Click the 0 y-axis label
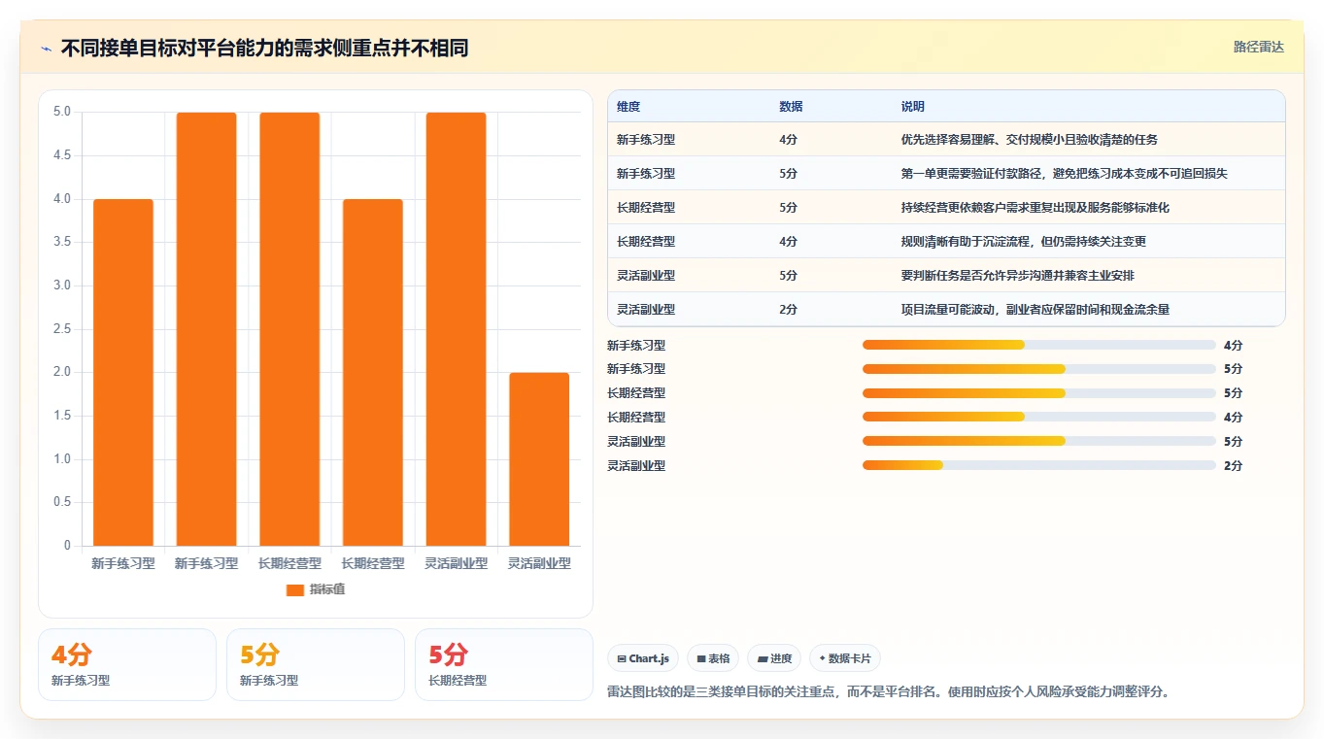The height and width of the screenshot is (739, 1324). pyautogui.click(x=68, y=546)
